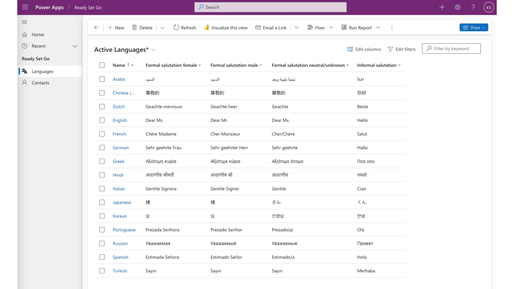
Task: Open Edit filters
Action: coord(402,49)
